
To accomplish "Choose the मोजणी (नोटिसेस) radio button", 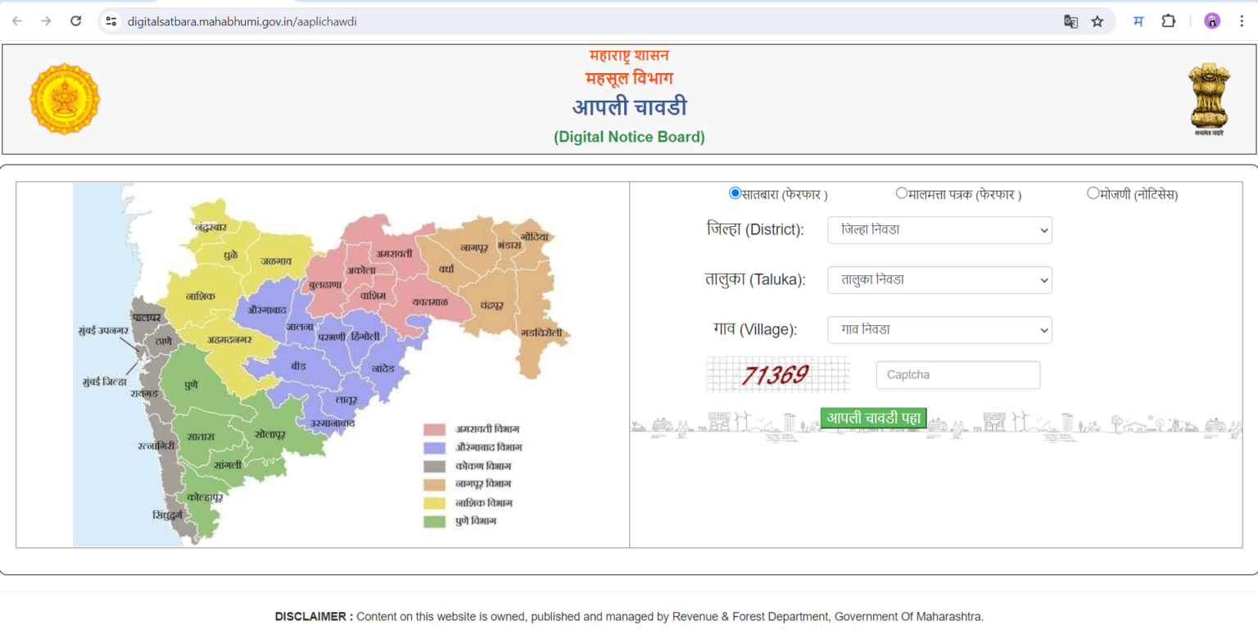I will pyautogui.click(x=1093, y=193).
